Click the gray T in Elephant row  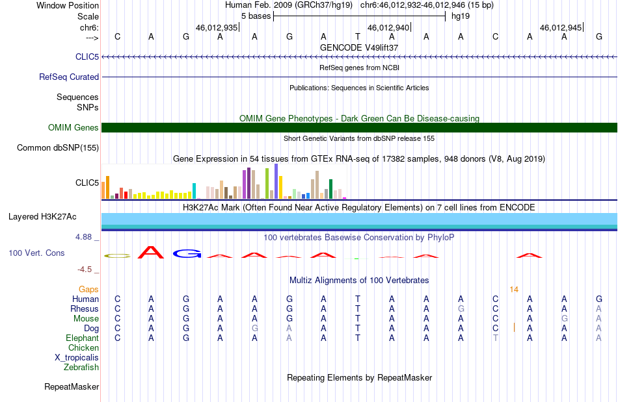click(496, 338)
